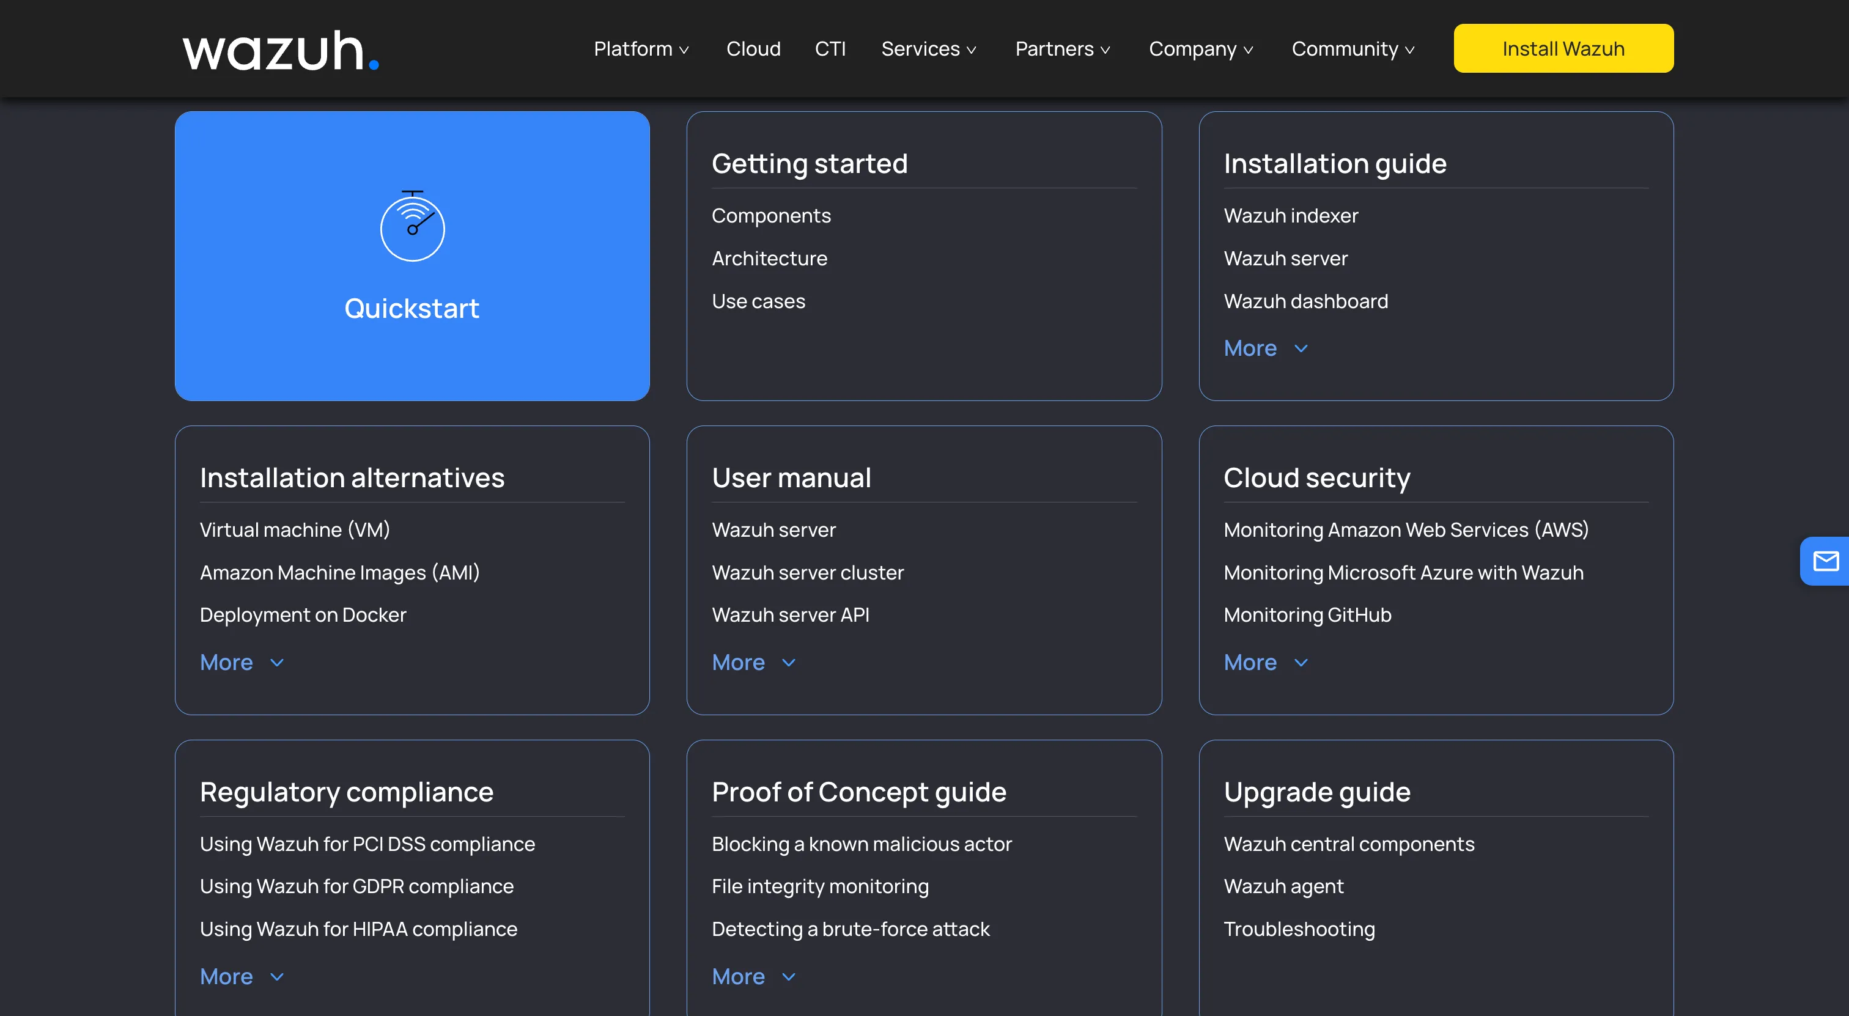The image size is (1849, 1016).
Task: Open the Wazuh dashboard link
Action: click(x=1305, y=301)
